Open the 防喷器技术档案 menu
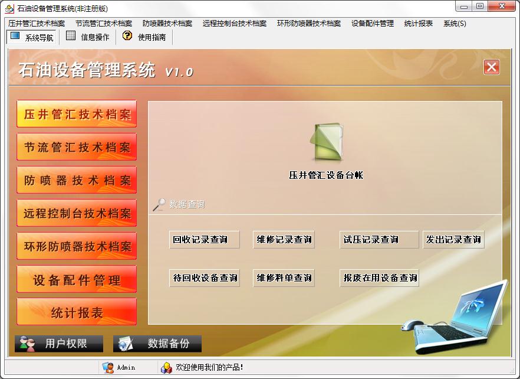 (167, 24)
